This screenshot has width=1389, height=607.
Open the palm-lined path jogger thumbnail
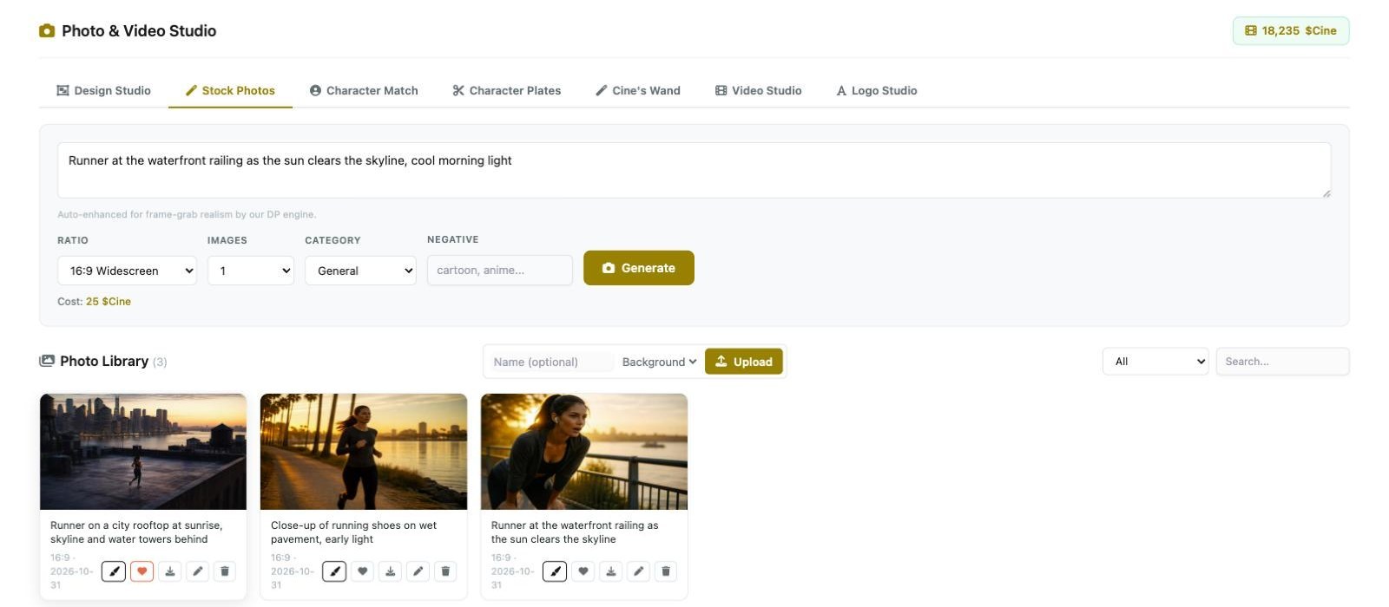pyautogui.click(x=364, y=452)
